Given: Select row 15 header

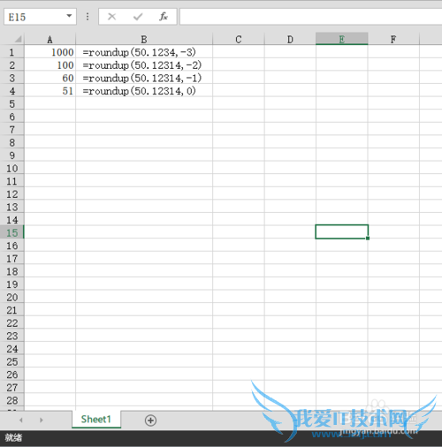Looking at the screenshot, I should (x=11, y=232).
